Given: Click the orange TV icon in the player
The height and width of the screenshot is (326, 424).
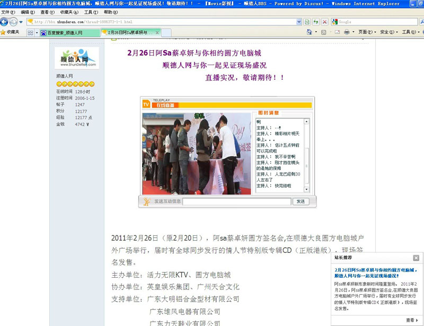Looking at the screenshot, I should 146,104.
